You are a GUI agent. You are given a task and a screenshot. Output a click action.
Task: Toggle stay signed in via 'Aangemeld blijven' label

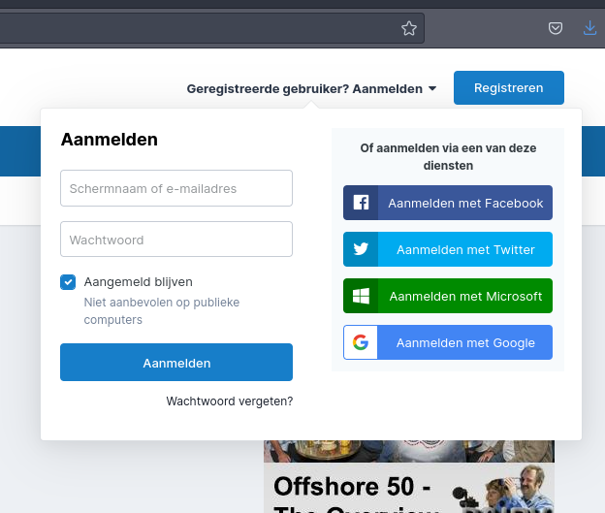point(139,282)
